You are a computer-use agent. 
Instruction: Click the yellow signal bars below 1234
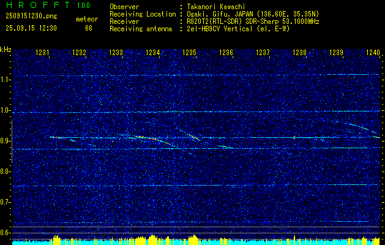153,239
